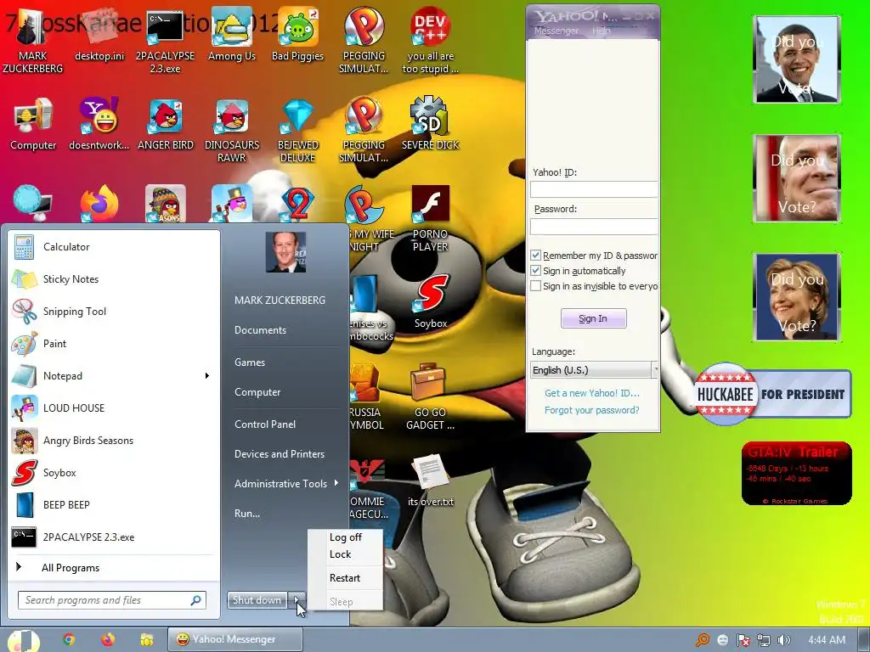Screen dimensions: 870x652
Task: Open the GO GO GADGET briefcase icon
Action: 430,396
